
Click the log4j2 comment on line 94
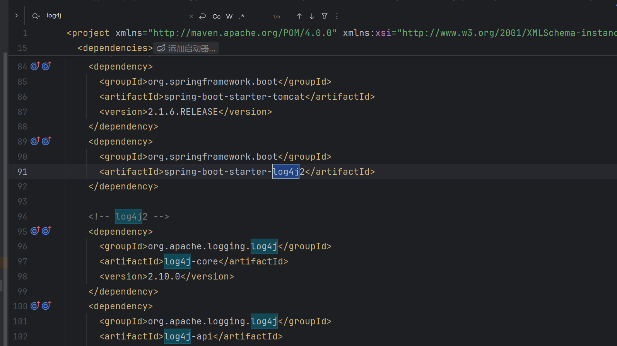pos(129,216)
